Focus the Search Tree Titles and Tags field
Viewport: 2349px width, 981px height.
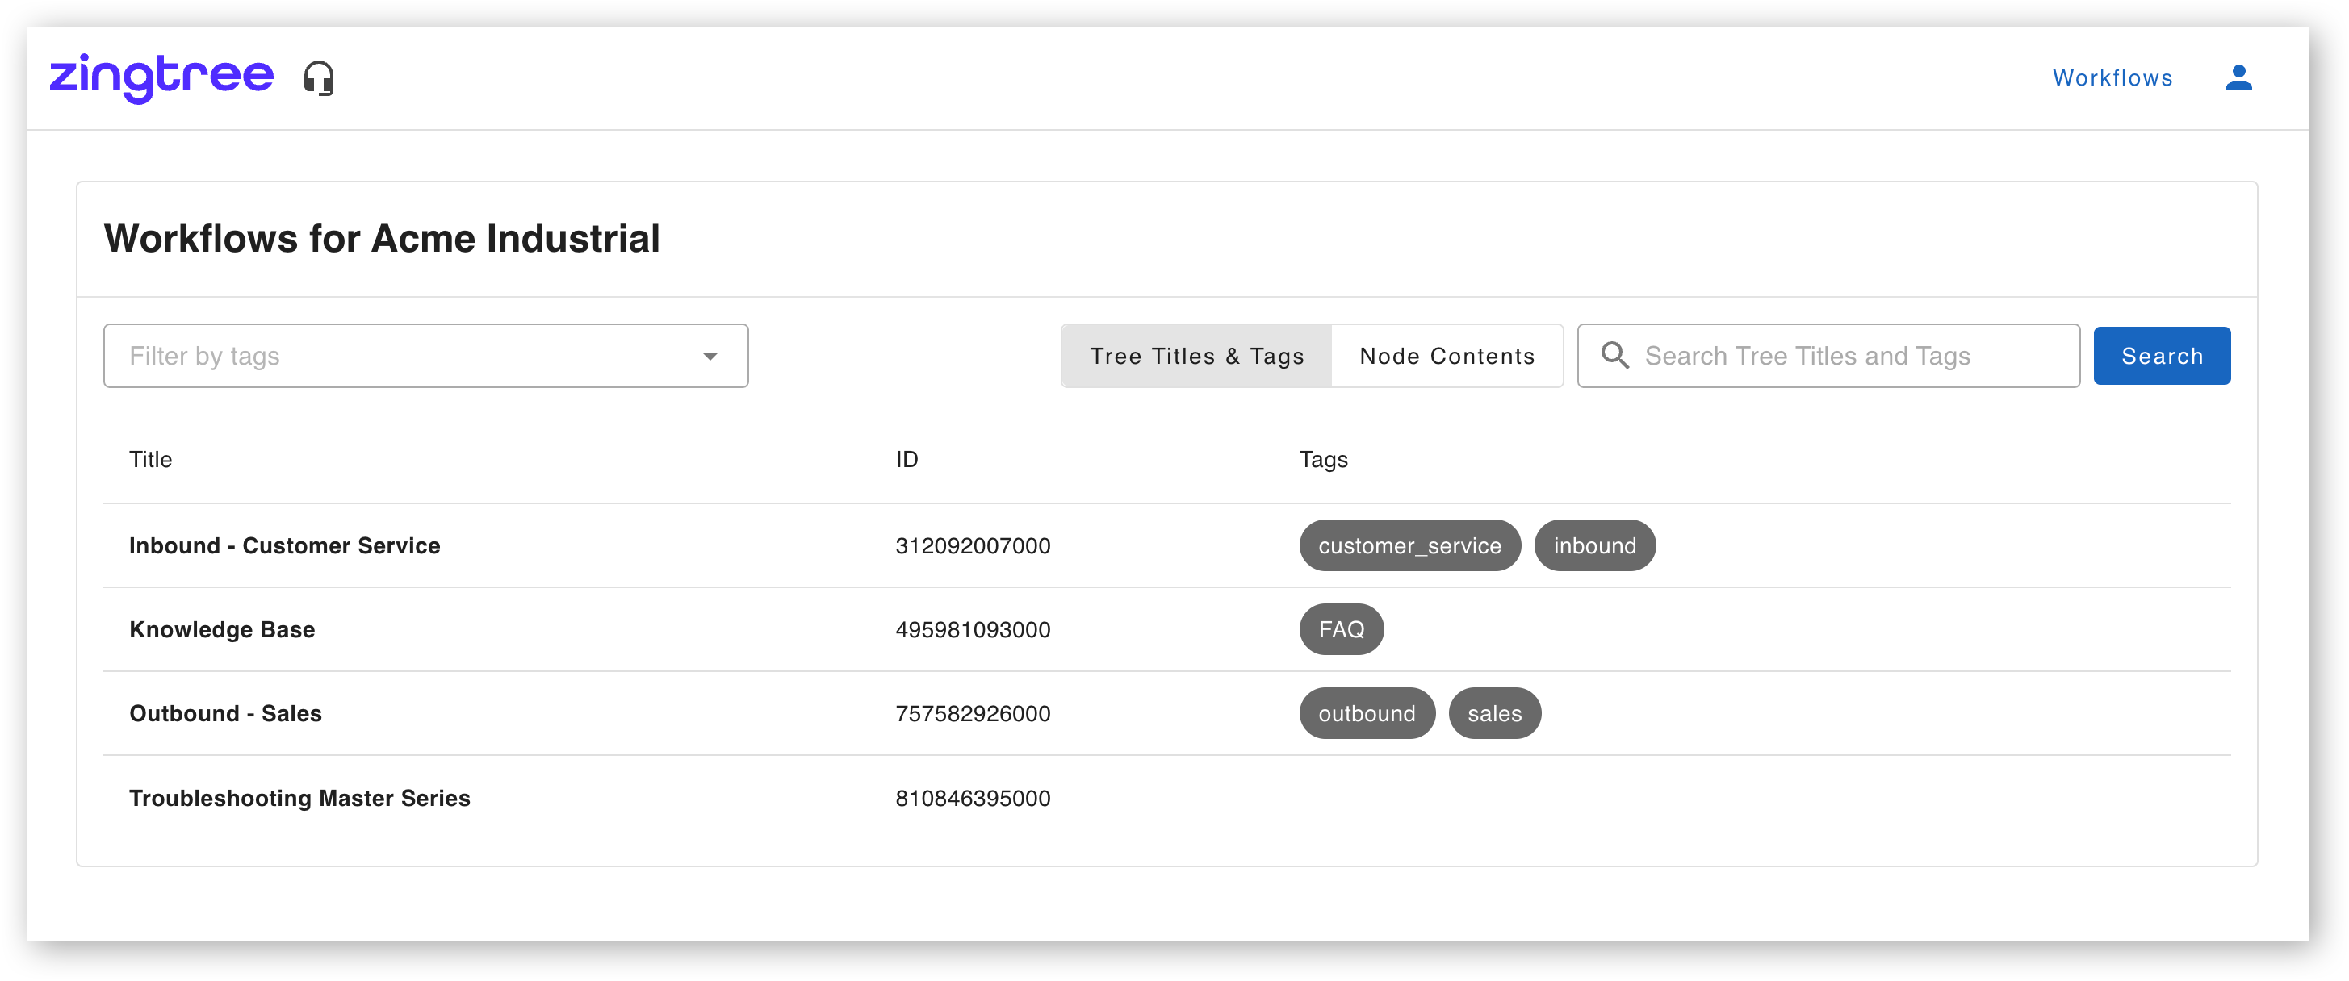coord(1851,357)
